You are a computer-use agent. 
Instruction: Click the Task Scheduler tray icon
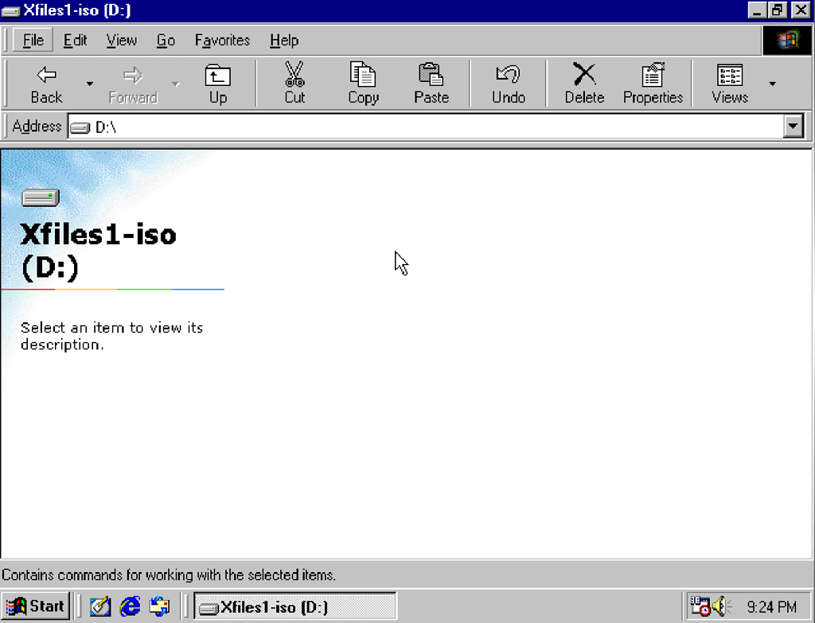pyautogui.click(x=700, y=605)
